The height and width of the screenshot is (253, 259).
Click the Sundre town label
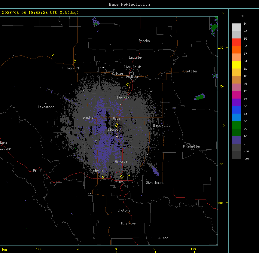tap(88, 117)
